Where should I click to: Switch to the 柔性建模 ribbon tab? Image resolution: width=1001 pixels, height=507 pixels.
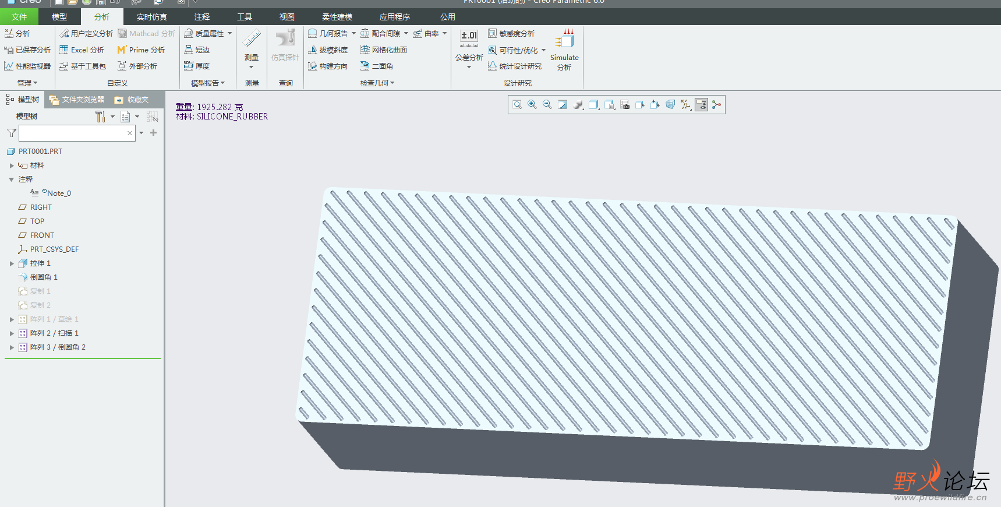click(337, 17)
